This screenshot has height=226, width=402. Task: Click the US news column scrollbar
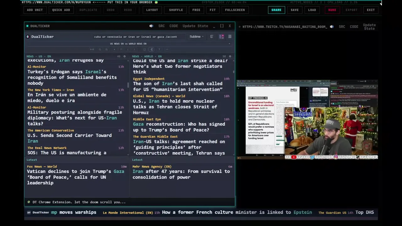128,85
